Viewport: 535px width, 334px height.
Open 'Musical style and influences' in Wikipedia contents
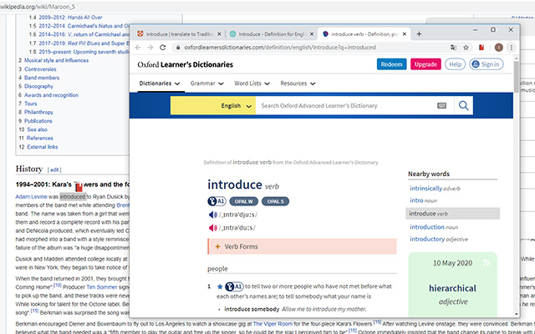[56, 60]
